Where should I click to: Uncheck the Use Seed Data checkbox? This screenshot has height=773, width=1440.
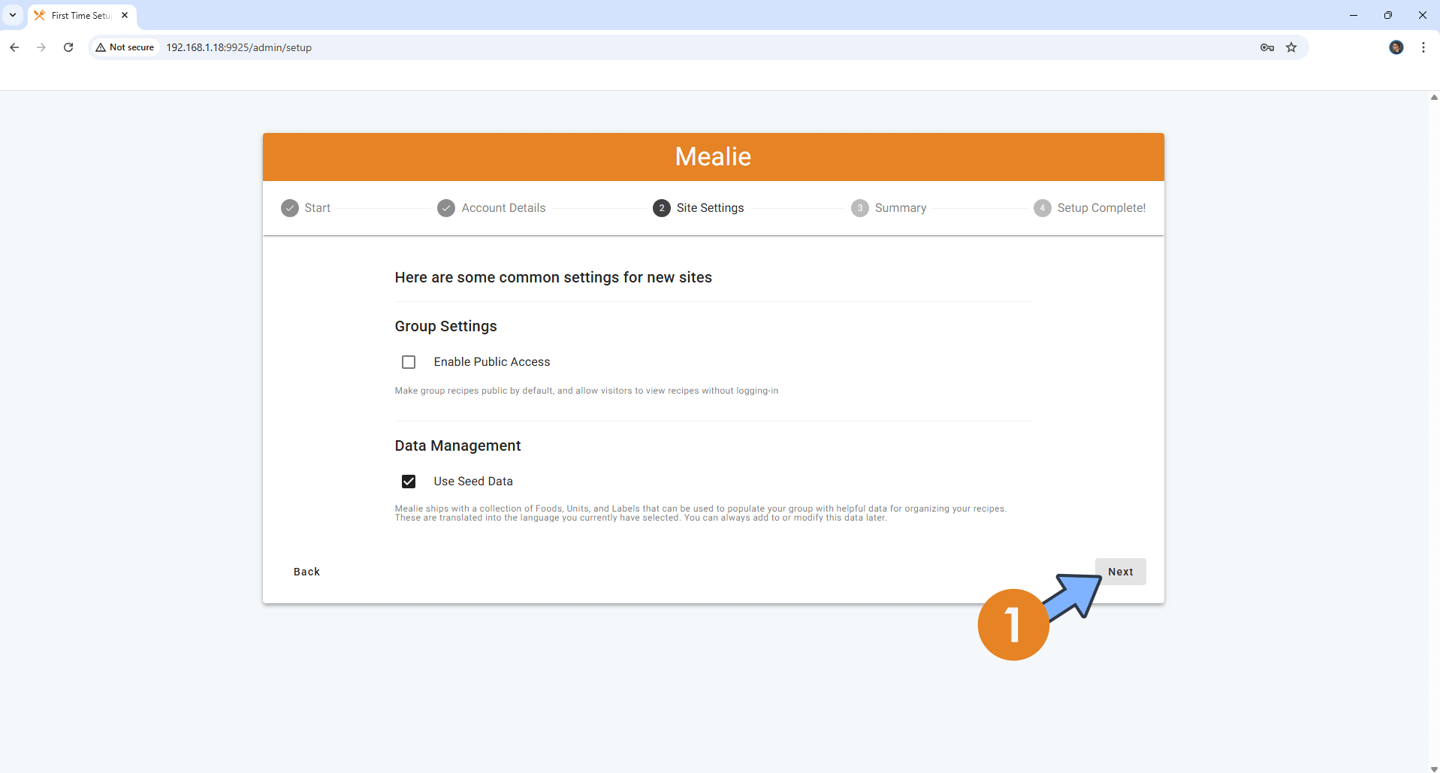tap(409, 482)
